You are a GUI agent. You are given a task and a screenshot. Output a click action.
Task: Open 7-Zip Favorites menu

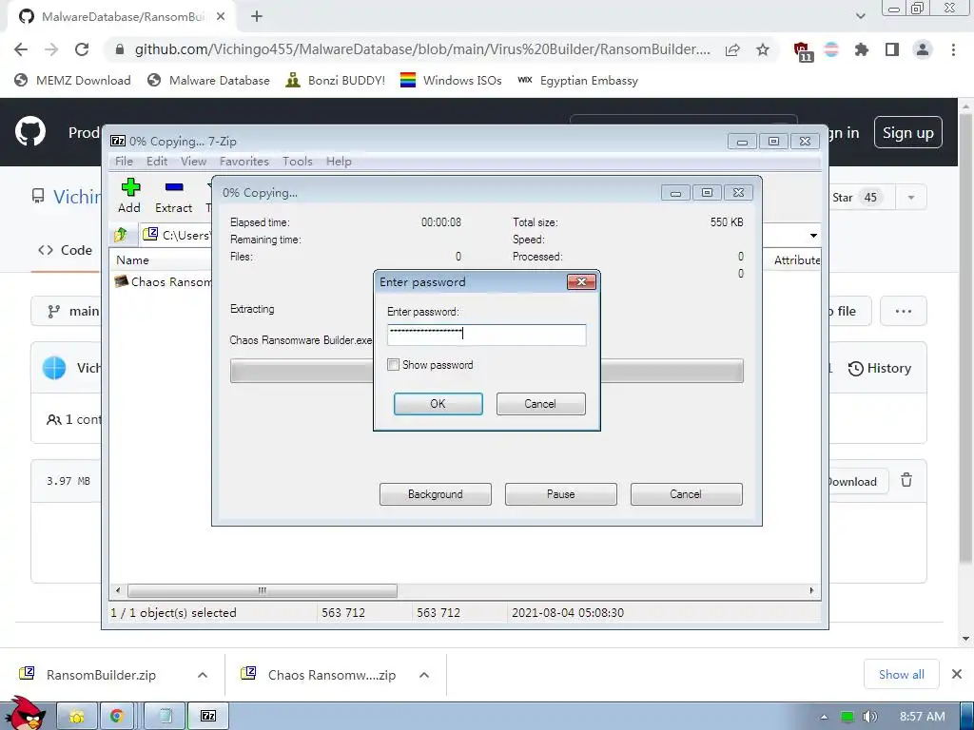244,162
